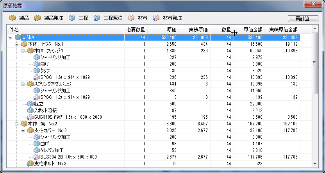Click the 材料 legend icon
Screen dimensions: 325x173
coord(131,18)
